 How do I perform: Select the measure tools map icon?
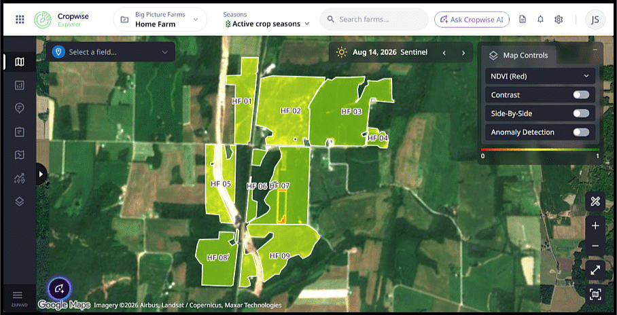tap(595, 202)
